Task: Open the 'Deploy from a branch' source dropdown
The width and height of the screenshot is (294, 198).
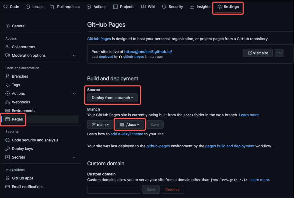Action: pos(112,98)
